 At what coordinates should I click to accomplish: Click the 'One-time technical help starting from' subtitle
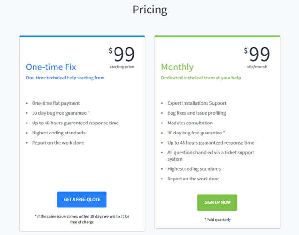tap(65, 78)
